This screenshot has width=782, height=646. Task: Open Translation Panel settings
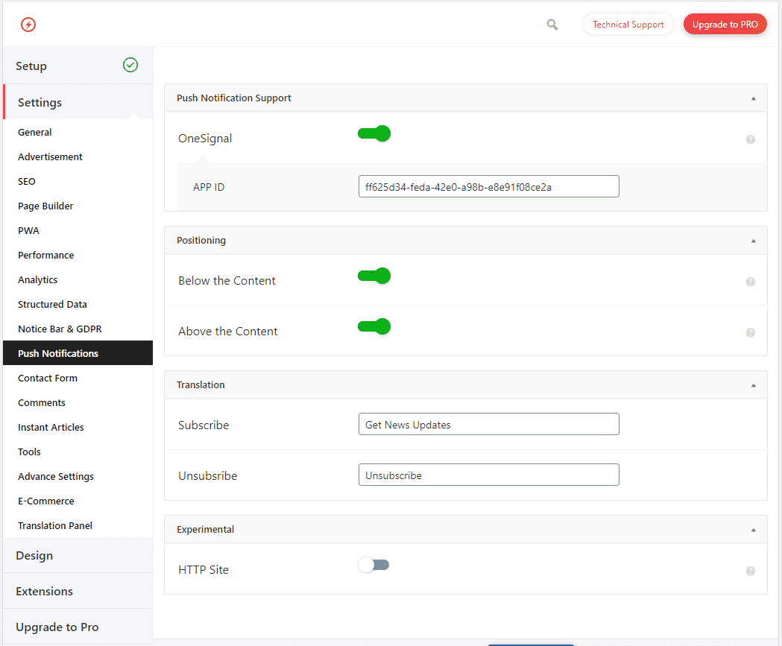point(55,525)
